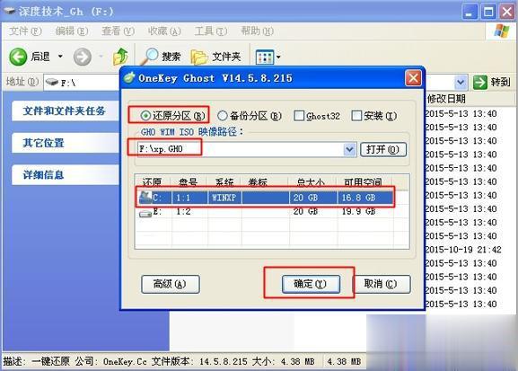Open the View (查看) menu
Viewport: 518px width, 371px height.
pos(118,31)
